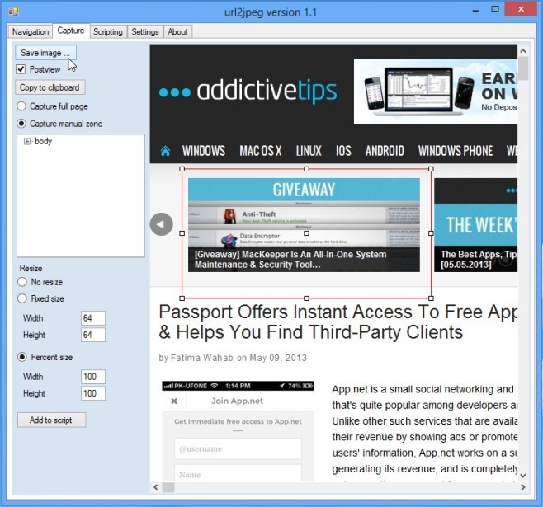The width and height of the screenshot is (543, 507).
Task: Expand the body tree node
Action: click(x=26, y=141)
